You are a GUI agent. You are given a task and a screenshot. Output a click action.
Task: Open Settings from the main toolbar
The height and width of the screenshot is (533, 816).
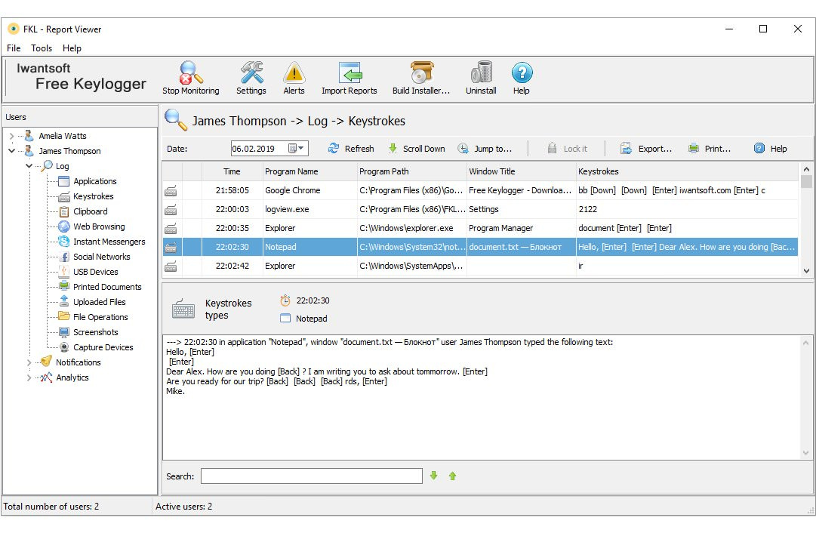(x=251, y=74)
